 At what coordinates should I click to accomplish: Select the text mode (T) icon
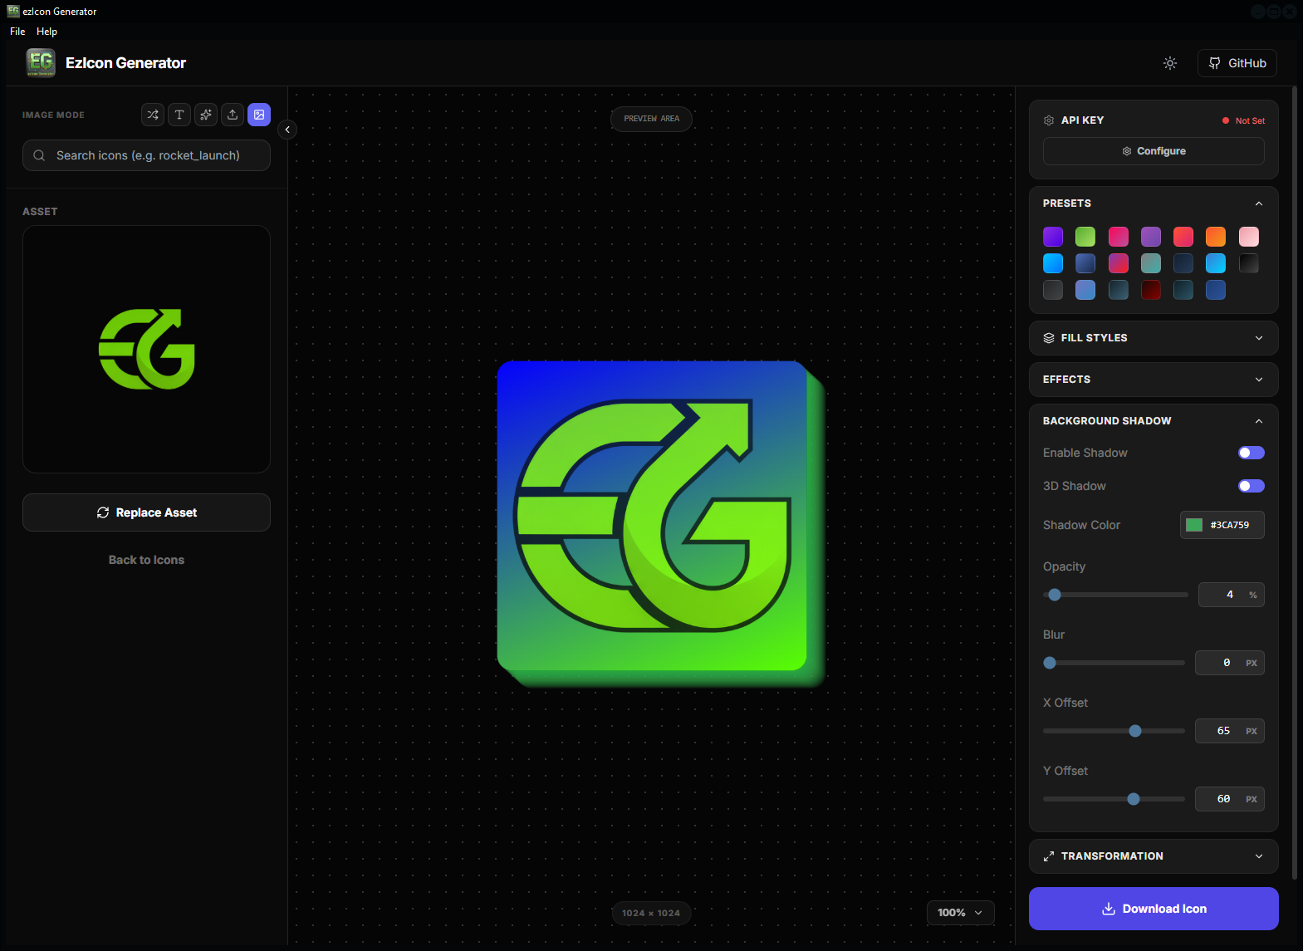(179, 115)
